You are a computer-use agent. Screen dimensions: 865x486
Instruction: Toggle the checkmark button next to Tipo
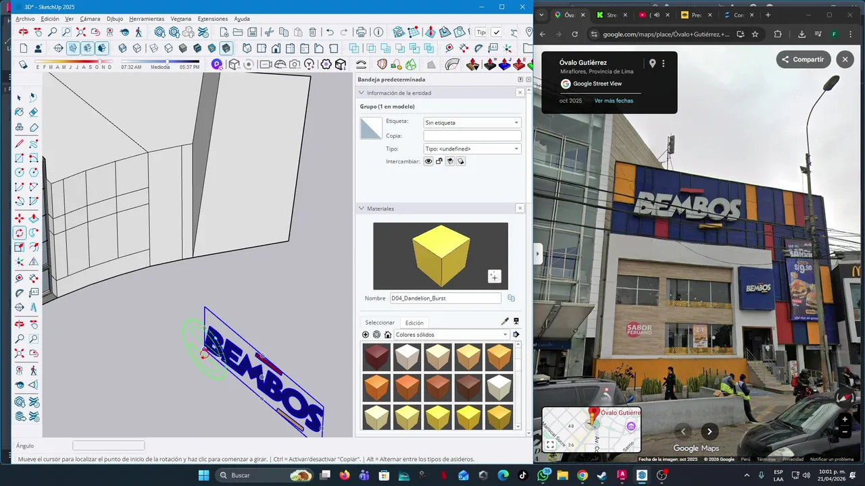point(497,32)
